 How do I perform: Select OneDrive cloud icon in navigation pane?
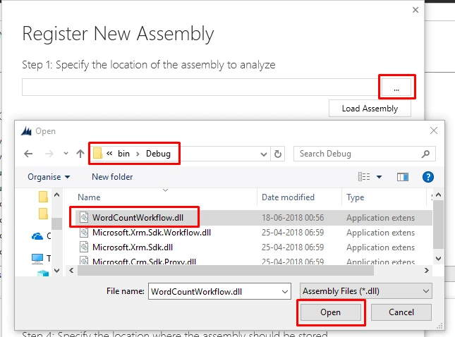pos(37,236)
